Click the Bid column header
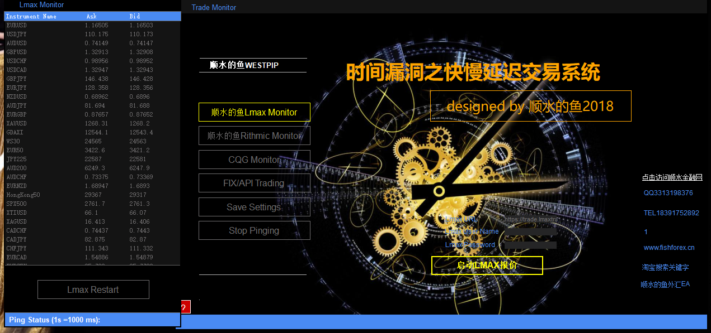This screenshot has width=711, height=333. (134, 16)
